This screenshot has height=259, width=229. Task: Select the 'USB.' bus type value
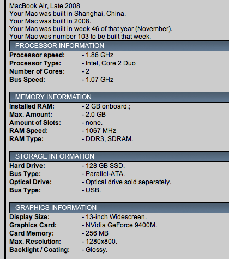[x=93, y=190]
